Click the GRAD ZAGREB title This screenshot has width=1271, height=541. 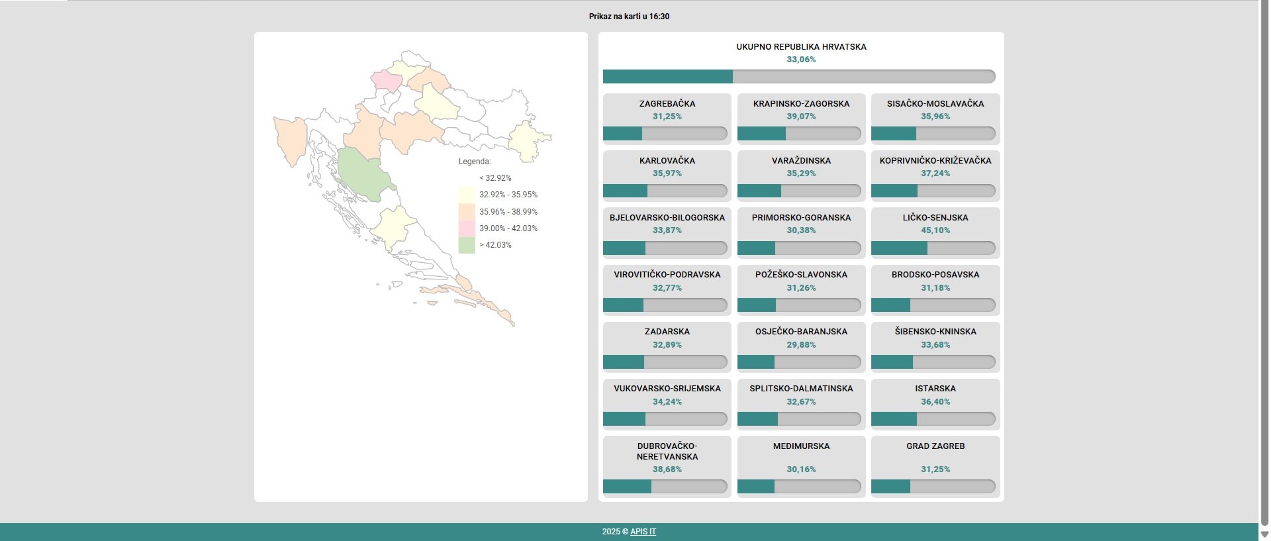coord(935,446)
